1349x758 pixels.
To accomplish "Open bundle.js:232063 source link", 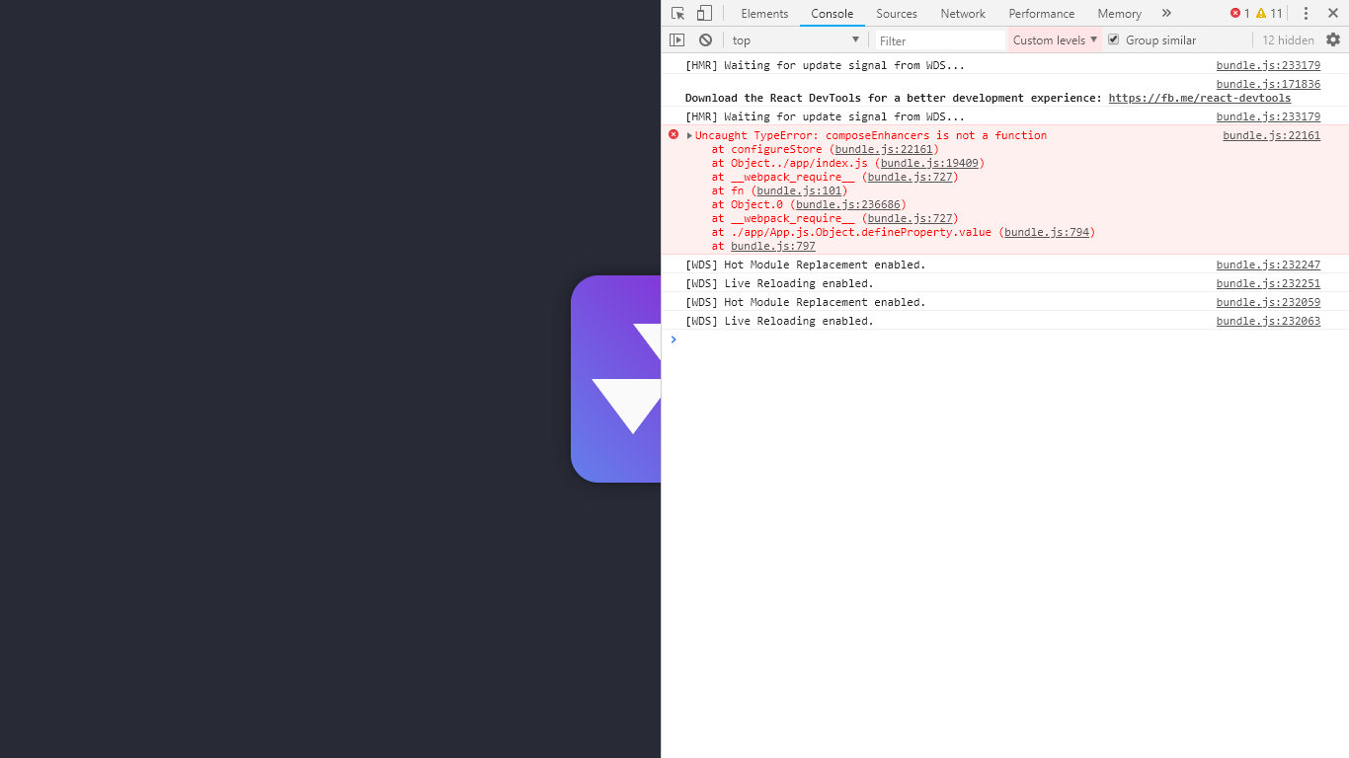I will tap(1268, 321).
